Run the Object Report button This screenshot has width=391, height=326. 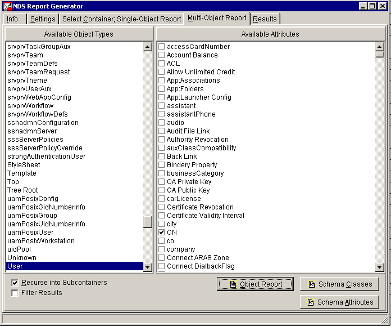(x=255, y=284)
